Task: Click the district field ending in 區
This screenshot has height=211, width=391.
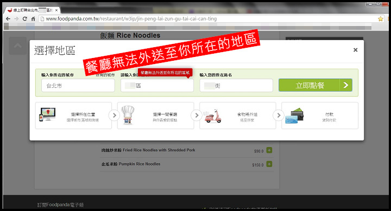Action: point(157,86)
